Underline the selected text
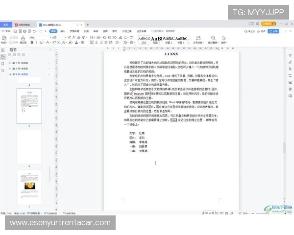 (x=41, y=43)
